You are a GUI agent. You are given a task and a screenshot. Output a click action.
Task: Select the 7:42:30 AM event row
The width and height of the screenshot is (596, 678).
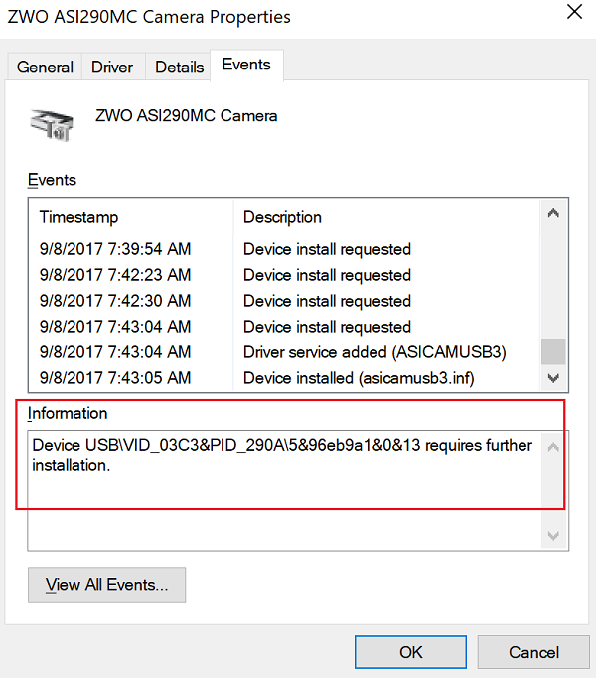[x=284, y=301]
